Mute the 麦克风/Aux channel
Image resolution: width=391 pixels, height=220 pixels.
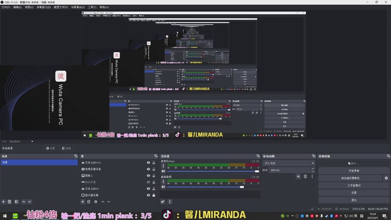[163, 171]
